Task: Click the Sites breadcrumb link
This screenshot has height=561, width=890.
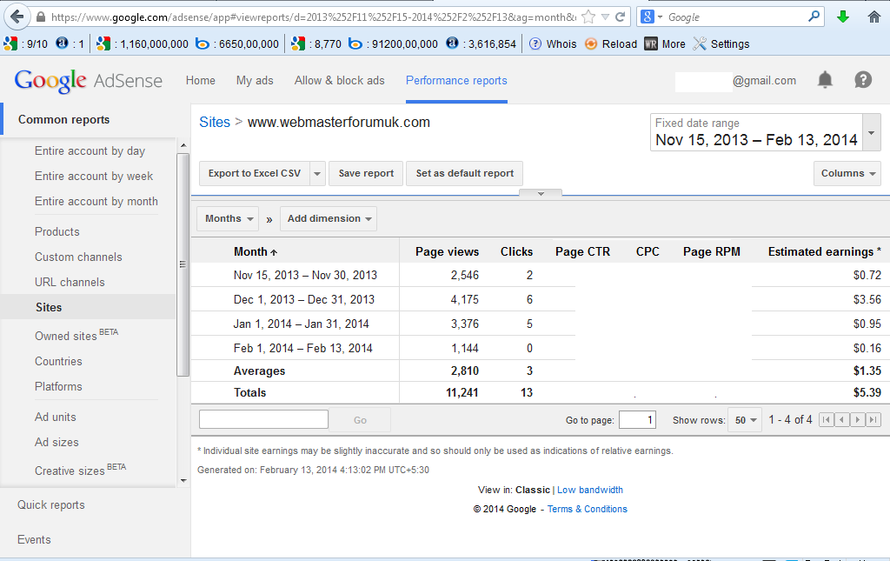Action: pos(215,122)
